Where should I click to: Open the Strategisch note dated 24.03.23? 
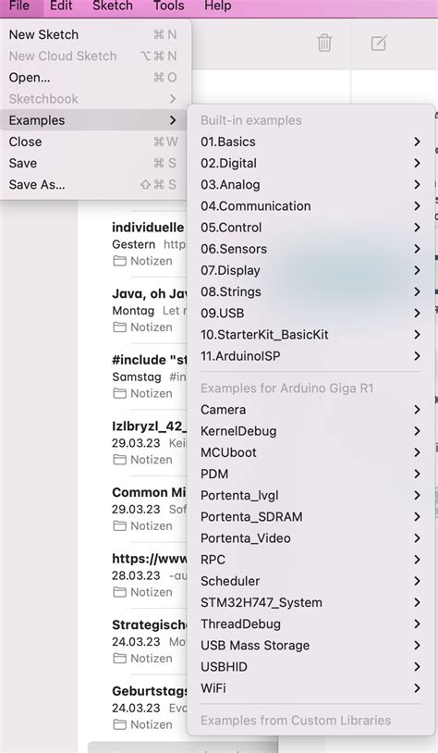[149, 641]
